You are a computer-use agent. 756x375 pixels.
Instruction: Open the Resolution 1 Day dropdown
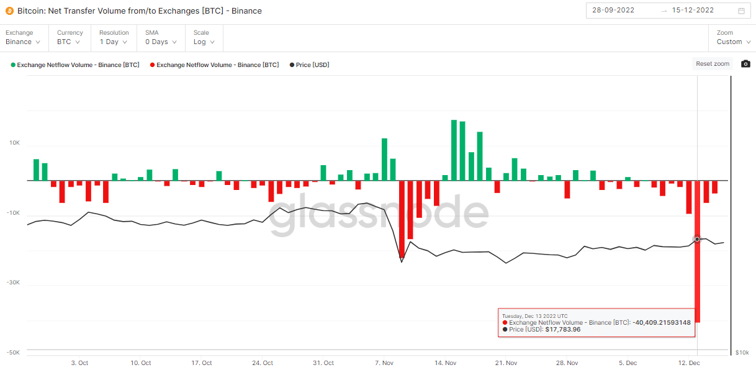[114, 38]
